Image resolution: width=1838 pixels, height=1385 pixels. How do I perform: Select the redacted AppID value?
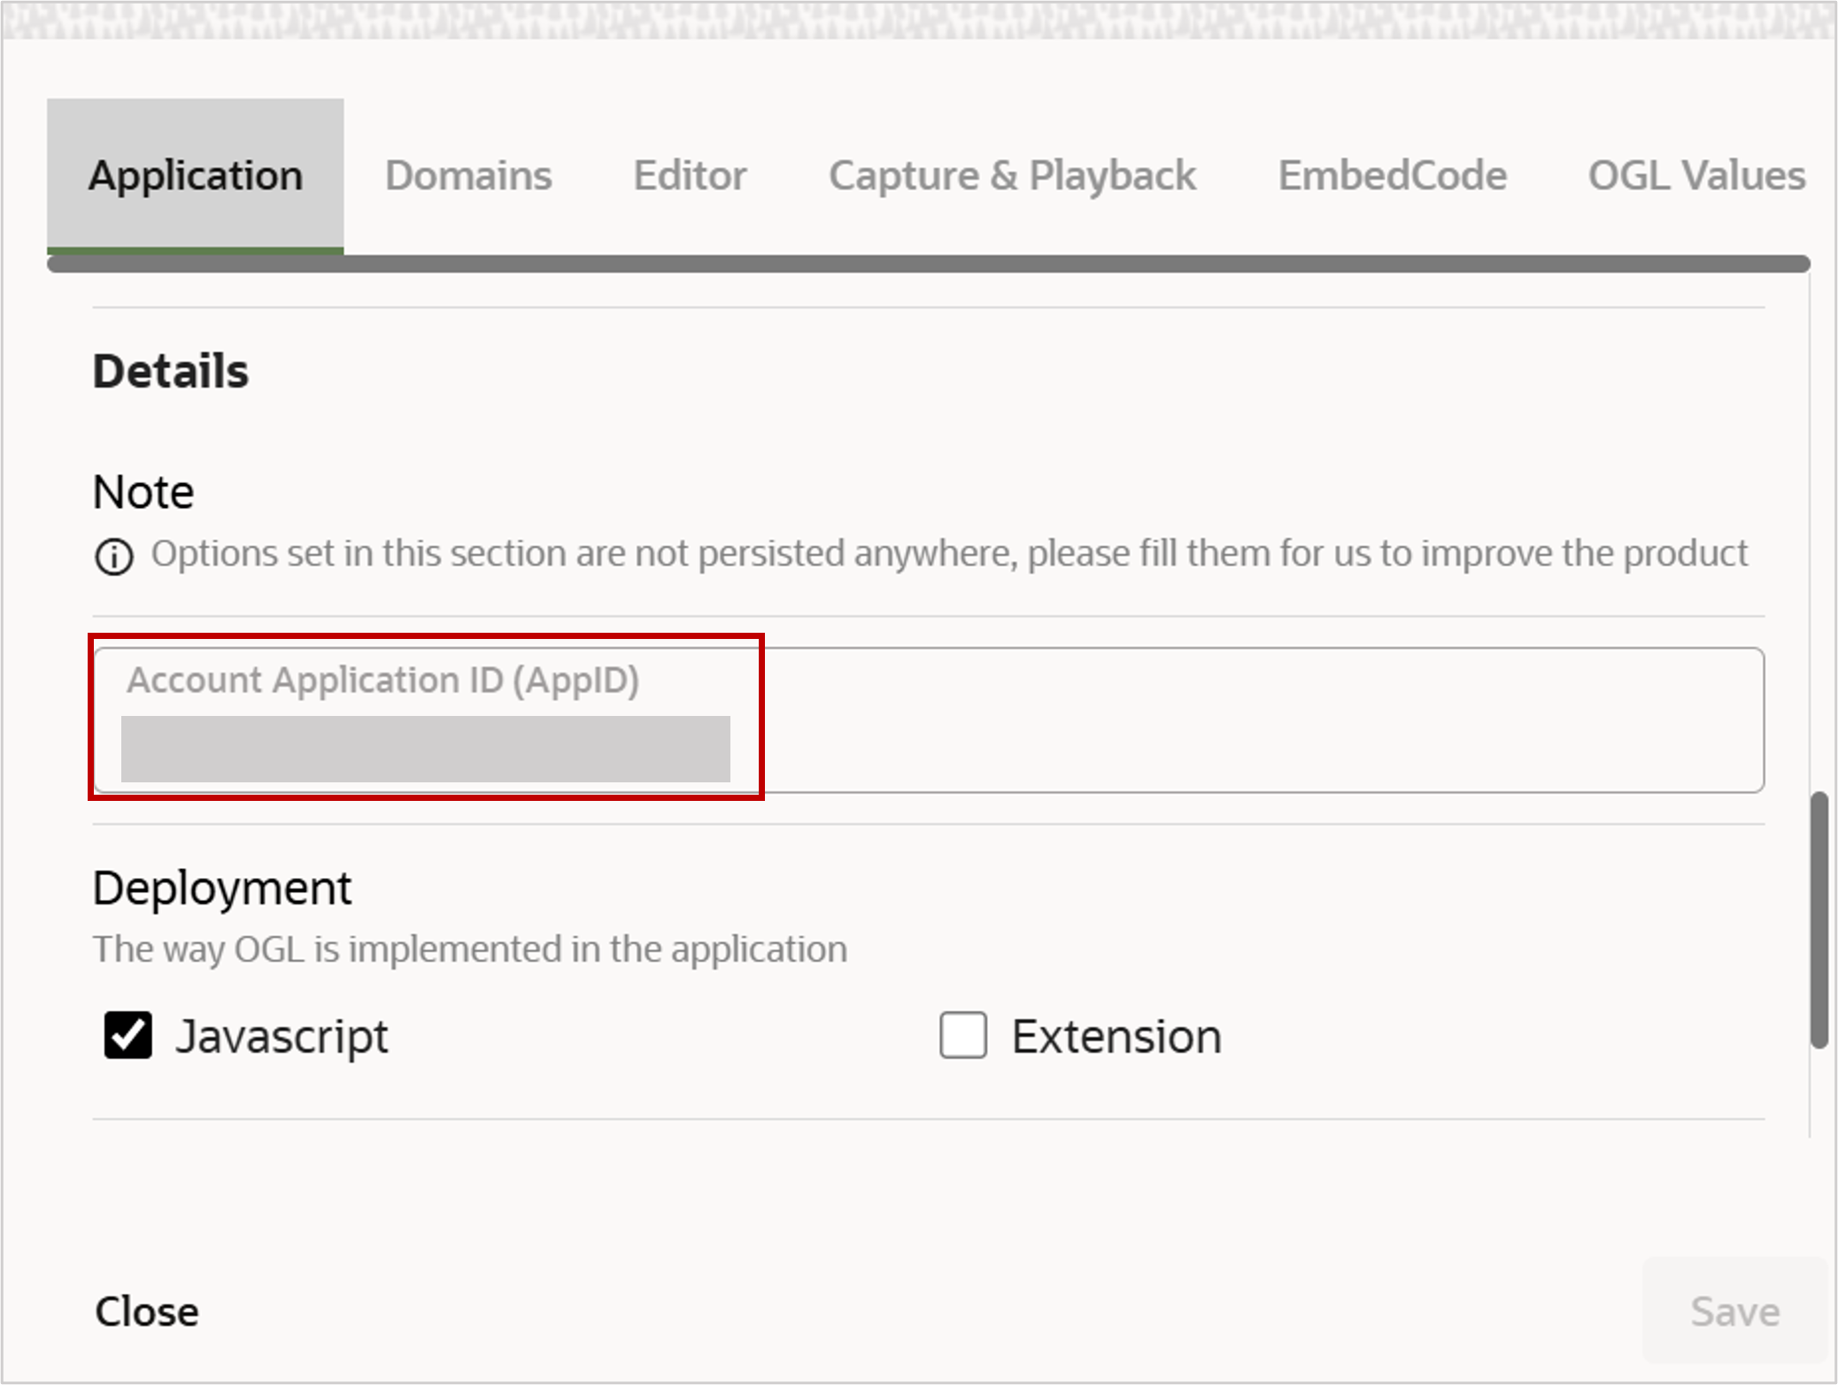(x=425, y=749)
